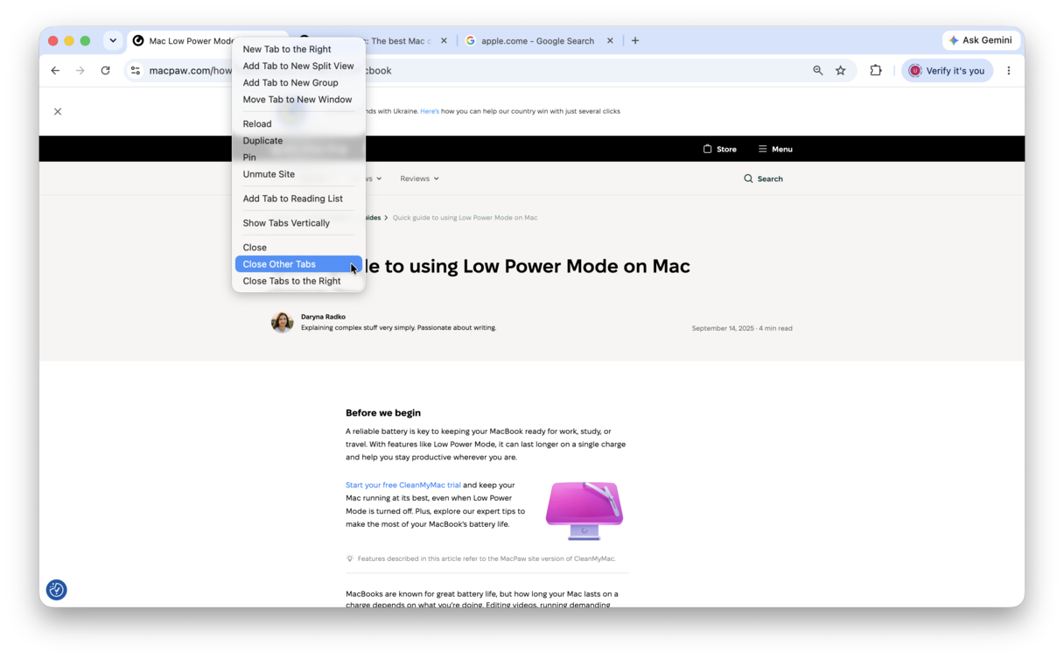Close the 'The best Mac' tab
This screenshot has height=659, width=1064.
tap(444, 40)
